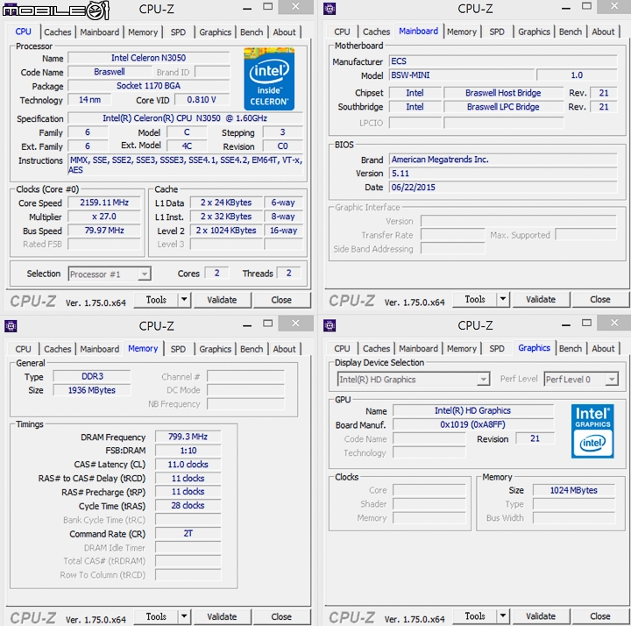Click the BSW-MINI model field
This screenshot has width=631, height=626.
[461, 75]
